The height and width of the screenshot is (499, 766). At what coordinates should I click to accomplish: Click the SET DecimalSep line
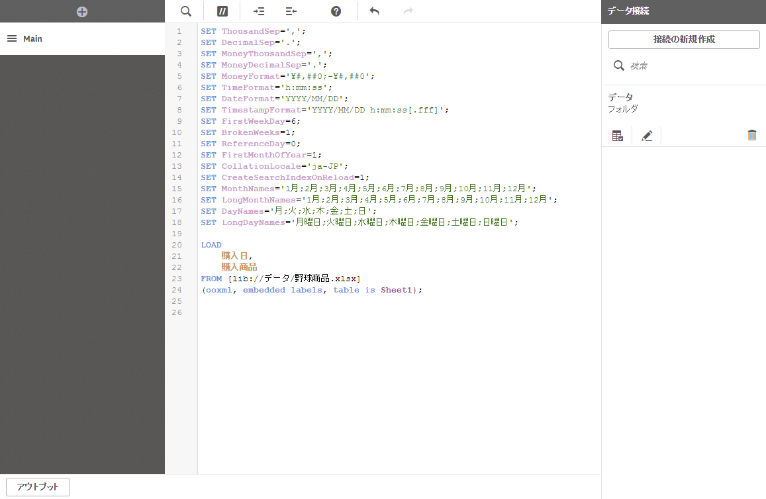[251, 42]
